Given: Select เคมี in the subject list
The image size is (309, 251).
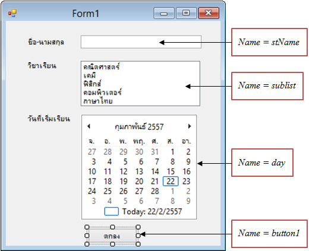Looking at the screenshot, I should click(x=90, y=75).
